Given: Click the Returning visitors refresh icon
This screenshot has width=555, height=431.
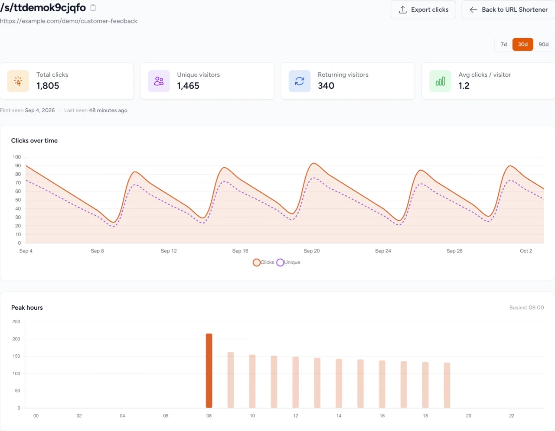Looking at the screenshot, I should click(x=300, y=81).
